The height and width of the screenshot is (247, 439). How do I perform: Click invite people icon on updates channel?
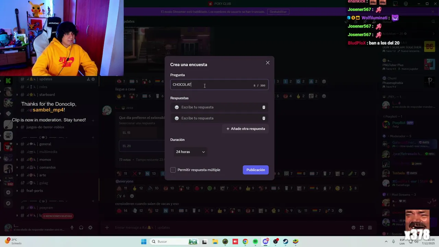tap(88, 79)
